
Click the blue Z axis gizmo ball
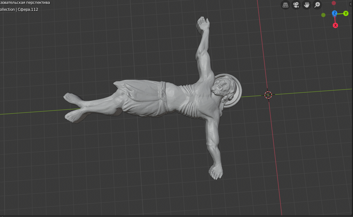coord(335,13)
